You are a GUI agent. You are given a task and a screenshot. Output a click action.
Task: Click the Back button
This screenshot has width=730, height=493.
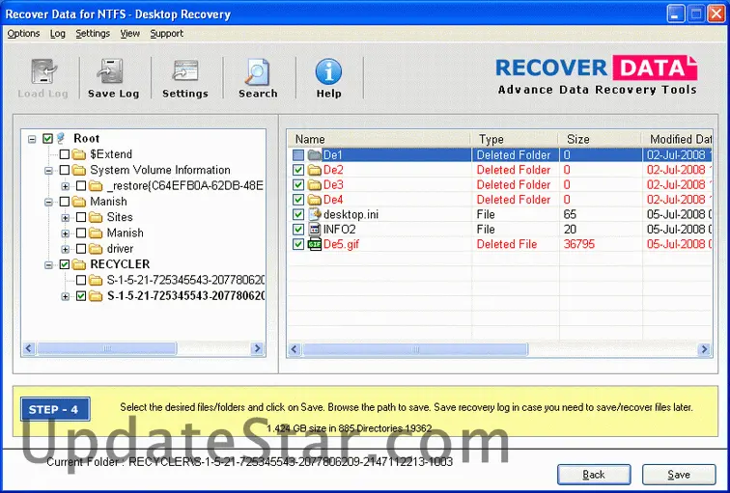pyautogui.click(x=594, y=475)
